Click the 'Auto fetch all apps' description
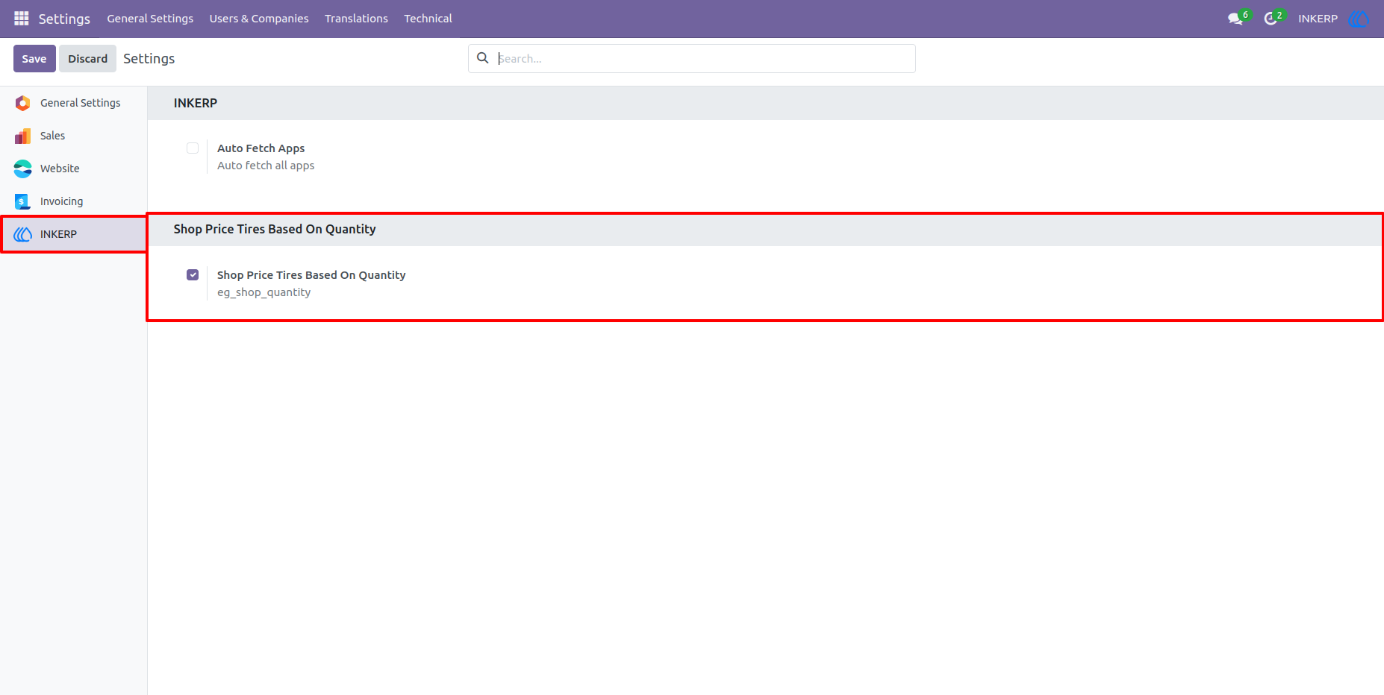The image size is (1384, 695). point(266,166)
